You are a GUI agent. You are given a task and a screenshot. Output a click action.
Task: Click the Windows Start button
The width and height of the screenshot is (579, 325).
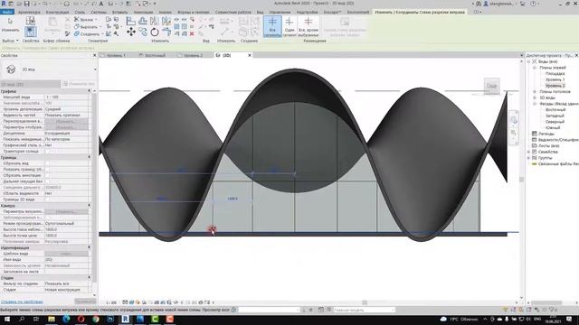point(6,319)
